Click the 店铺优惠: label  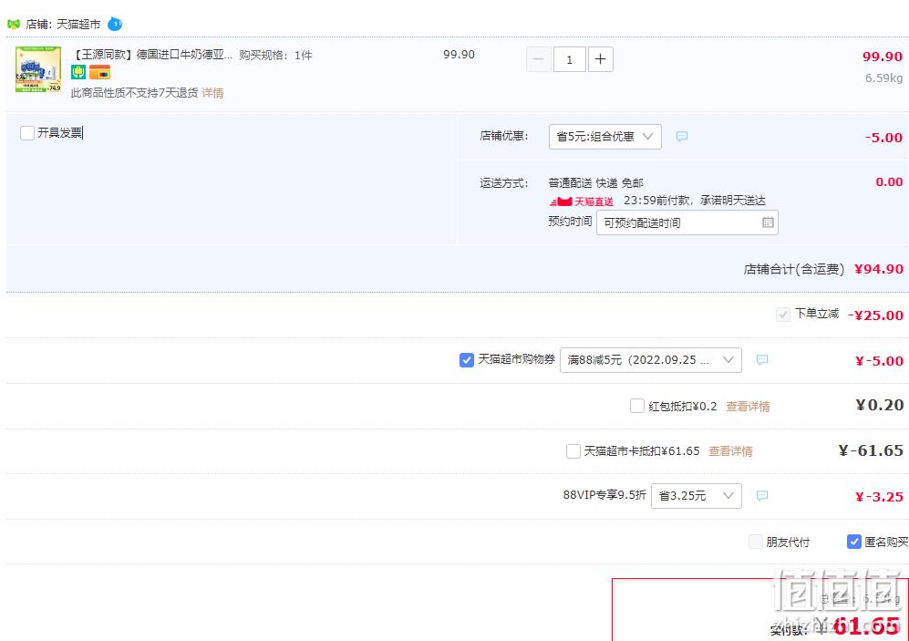coord(504,136)
